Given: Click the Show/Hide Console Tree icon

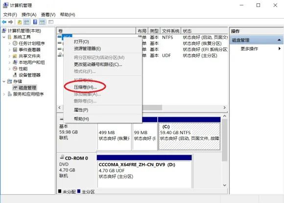Looking at the screenshot, I should (26, 22).
